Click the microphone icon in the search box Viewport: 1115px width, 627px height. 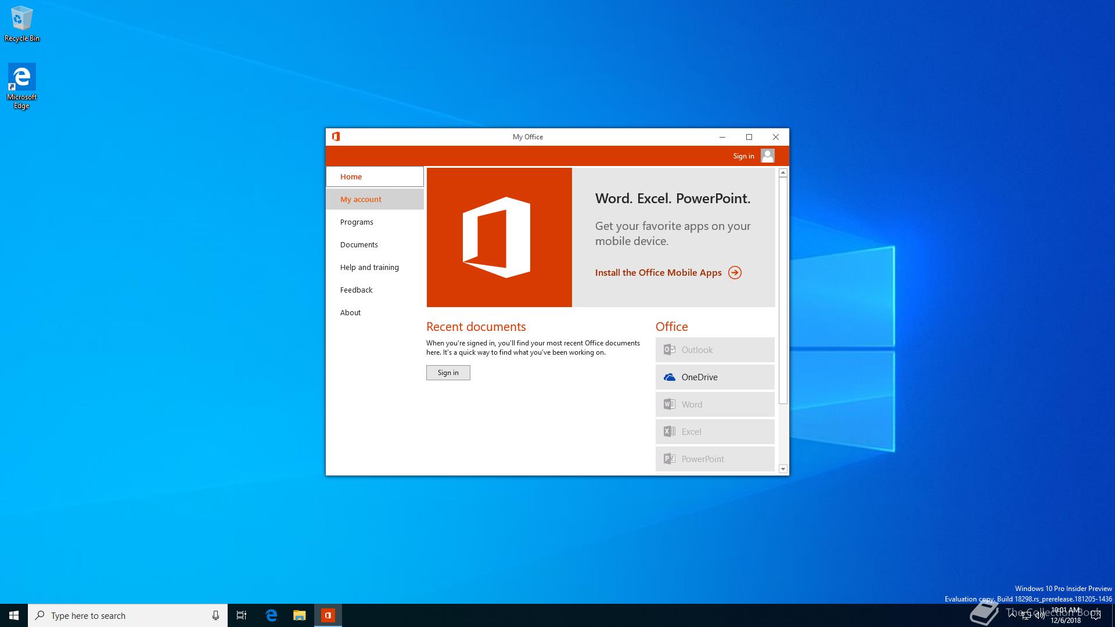coord(215,615)
